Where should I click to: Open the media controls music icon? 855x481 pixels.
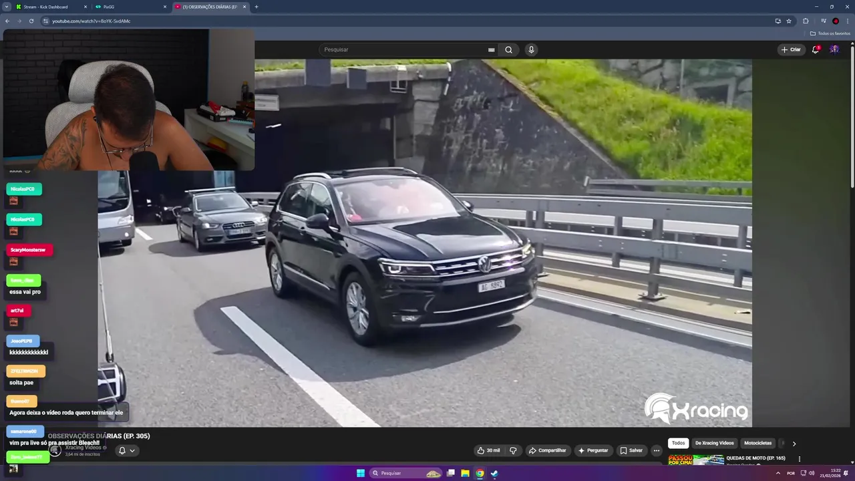tap(823, 21)
